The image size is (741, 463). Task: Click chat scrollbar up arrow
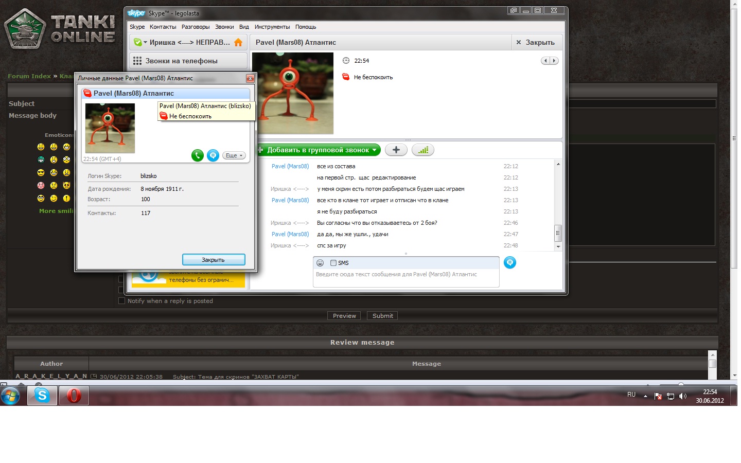[x=558, y=164]
